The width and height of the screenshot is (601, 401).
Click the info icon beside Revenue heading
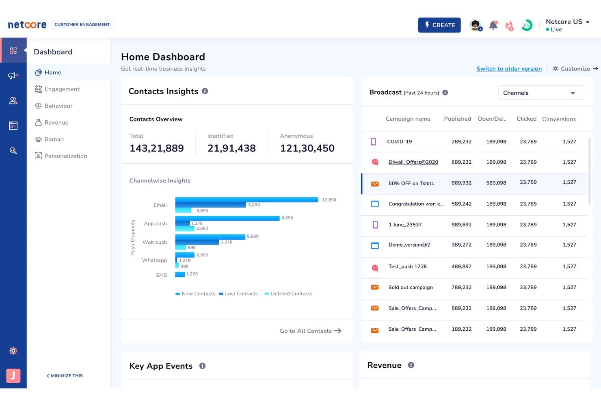[411, 365]
